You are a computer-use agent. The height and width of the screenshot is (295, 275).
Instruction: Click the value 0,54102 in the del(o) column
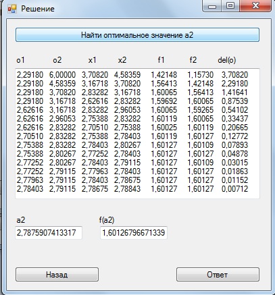(234, 110)
